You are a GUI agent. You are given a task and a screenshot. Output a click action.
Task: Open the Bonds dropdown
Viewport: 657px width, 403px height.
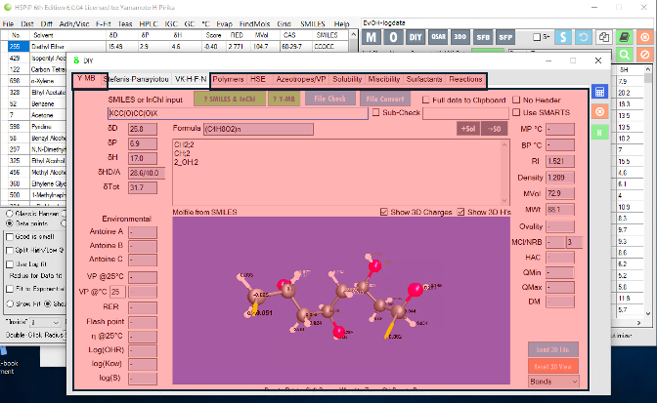pos(553,380)
